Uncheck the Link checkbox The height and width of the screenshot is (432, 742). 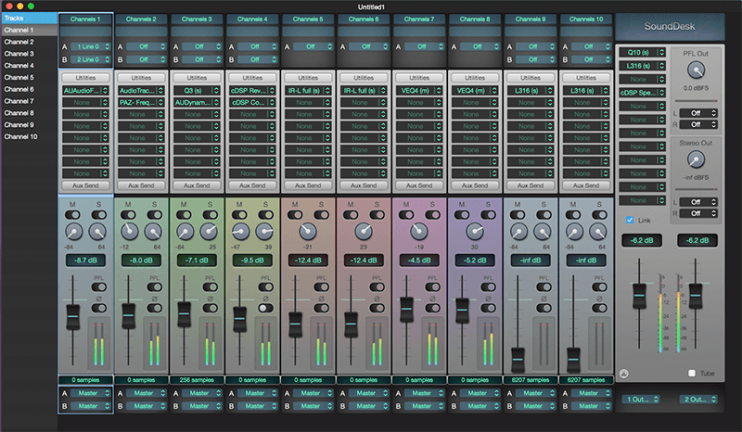point(631,220)
